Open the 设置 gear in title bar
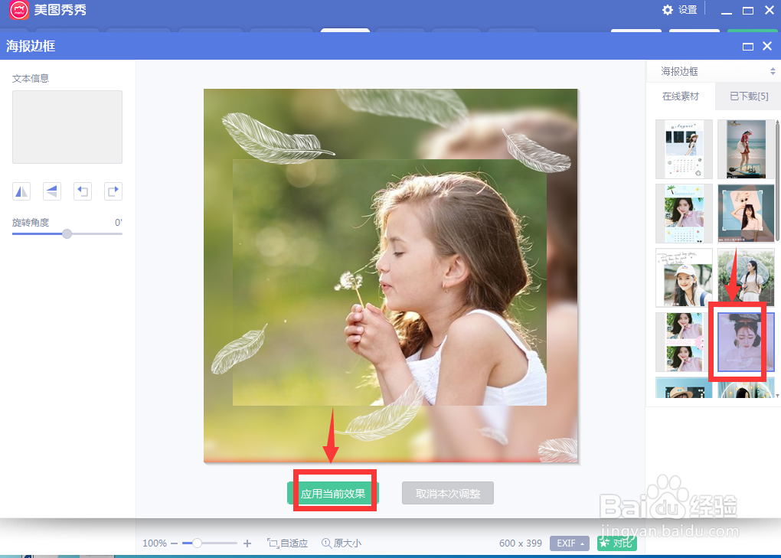 (679, 10)
